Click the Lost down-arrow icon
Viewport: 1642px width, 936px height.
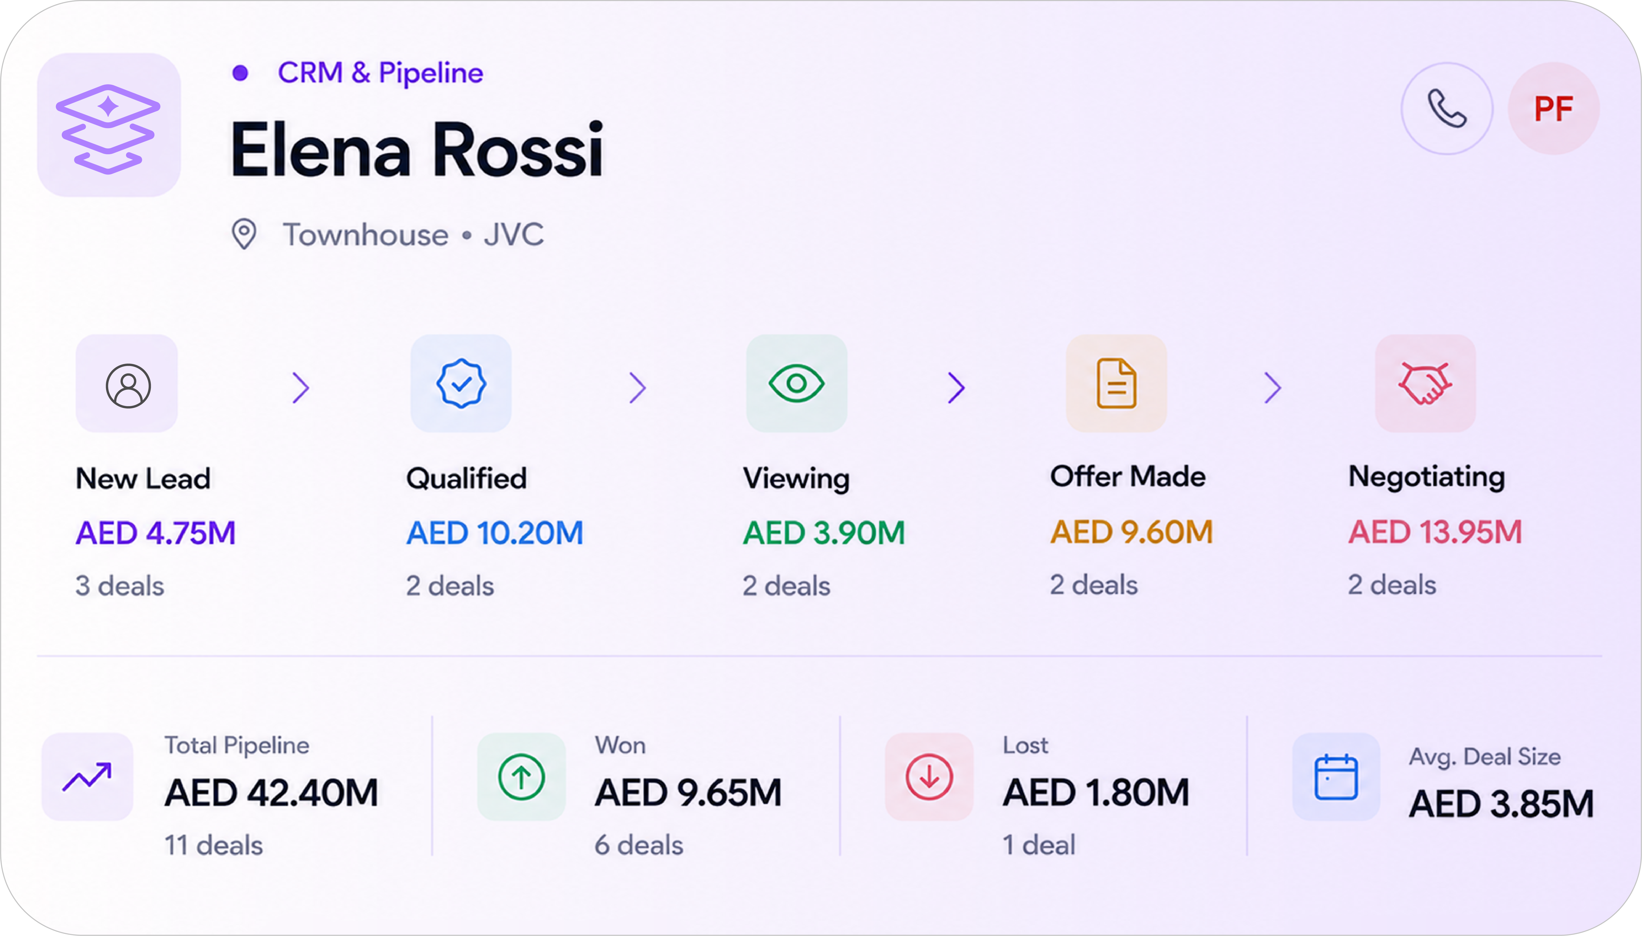(x=929, y=777)
